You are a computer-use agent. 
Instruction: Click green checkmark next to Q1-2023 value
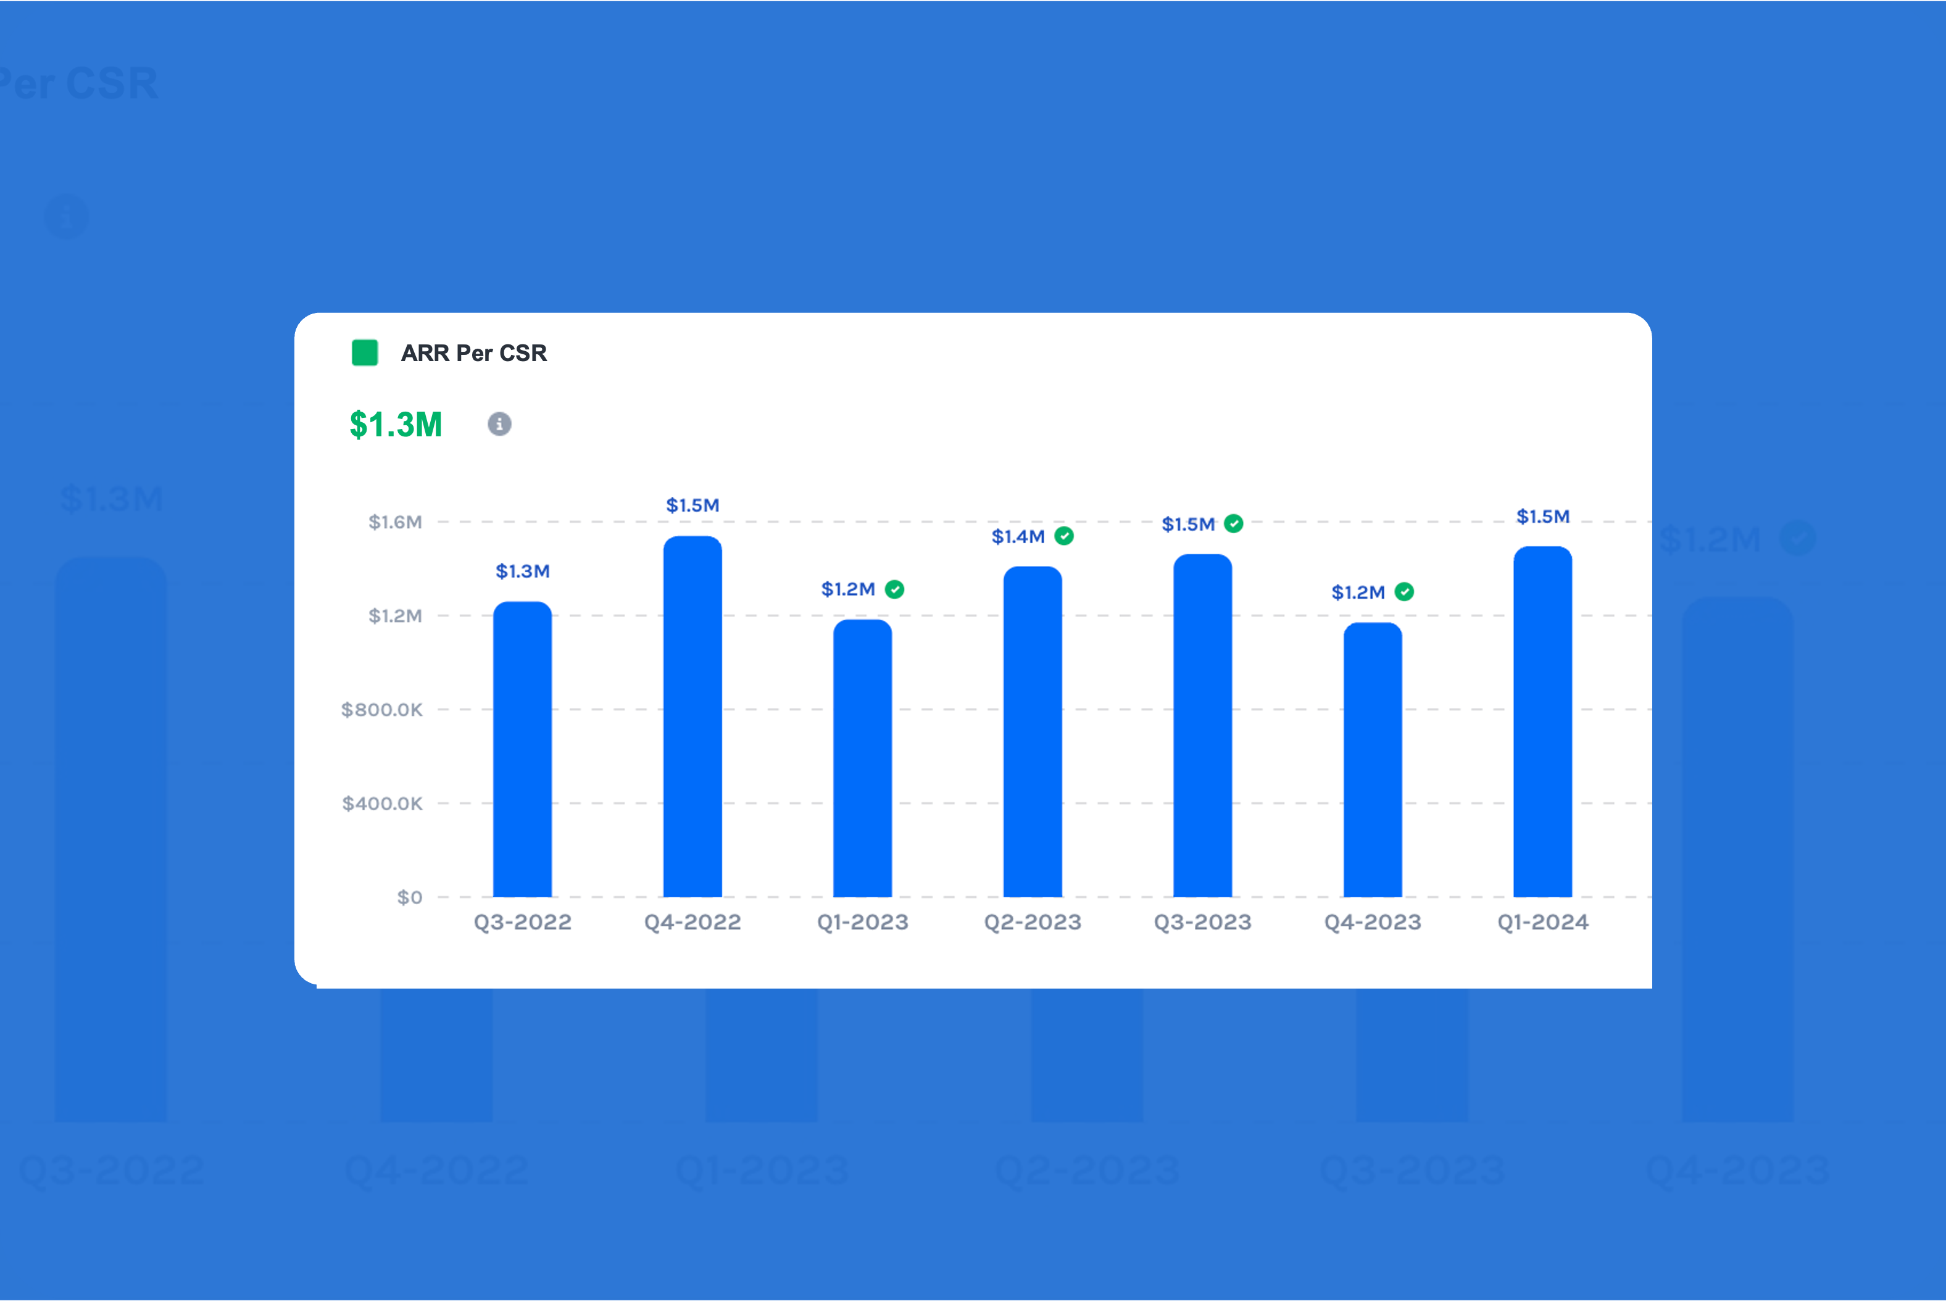point(894,589)
